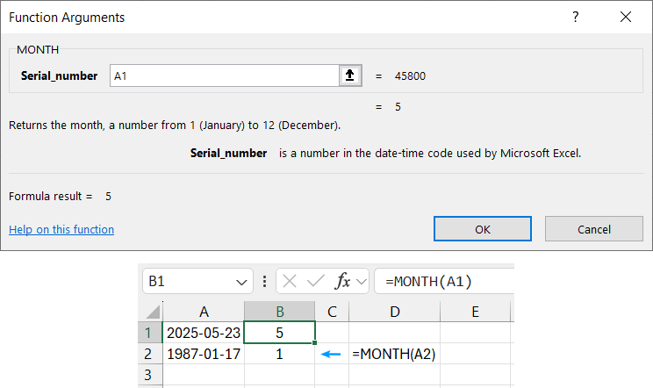The height and width of the screenshot is (388, 653).
Task: Click the three-dot name box handle
Action: coord(264,282)
